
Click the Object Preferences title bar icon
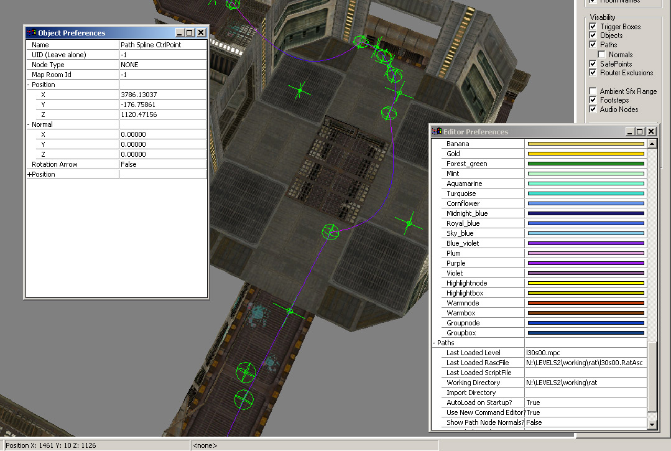31,33
